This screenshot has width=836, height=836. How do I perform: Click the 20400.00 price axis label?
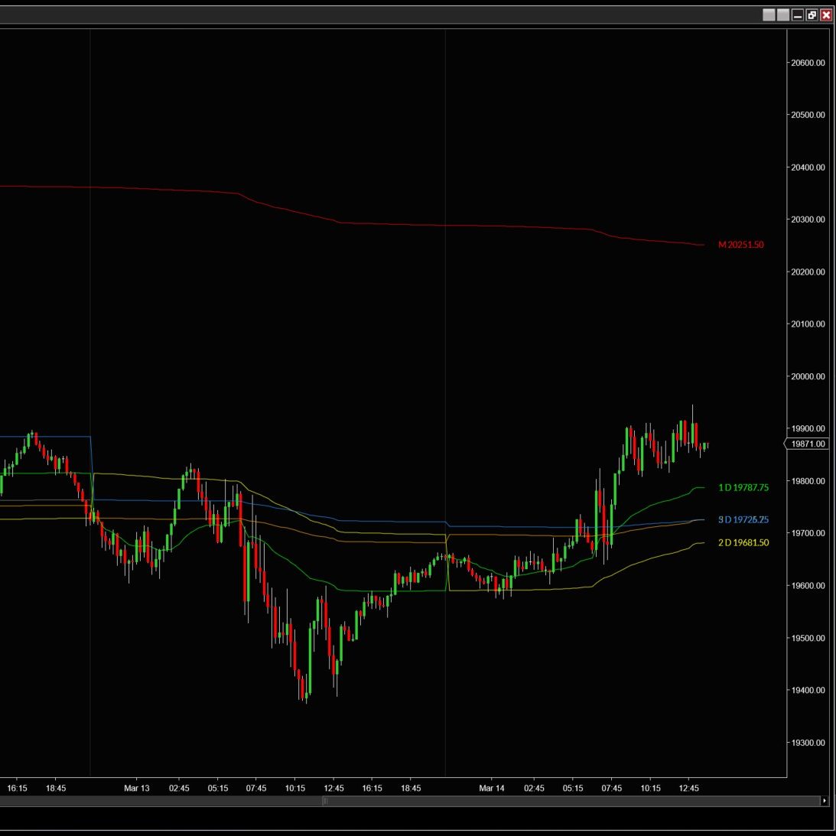click(x=808, y=168)
